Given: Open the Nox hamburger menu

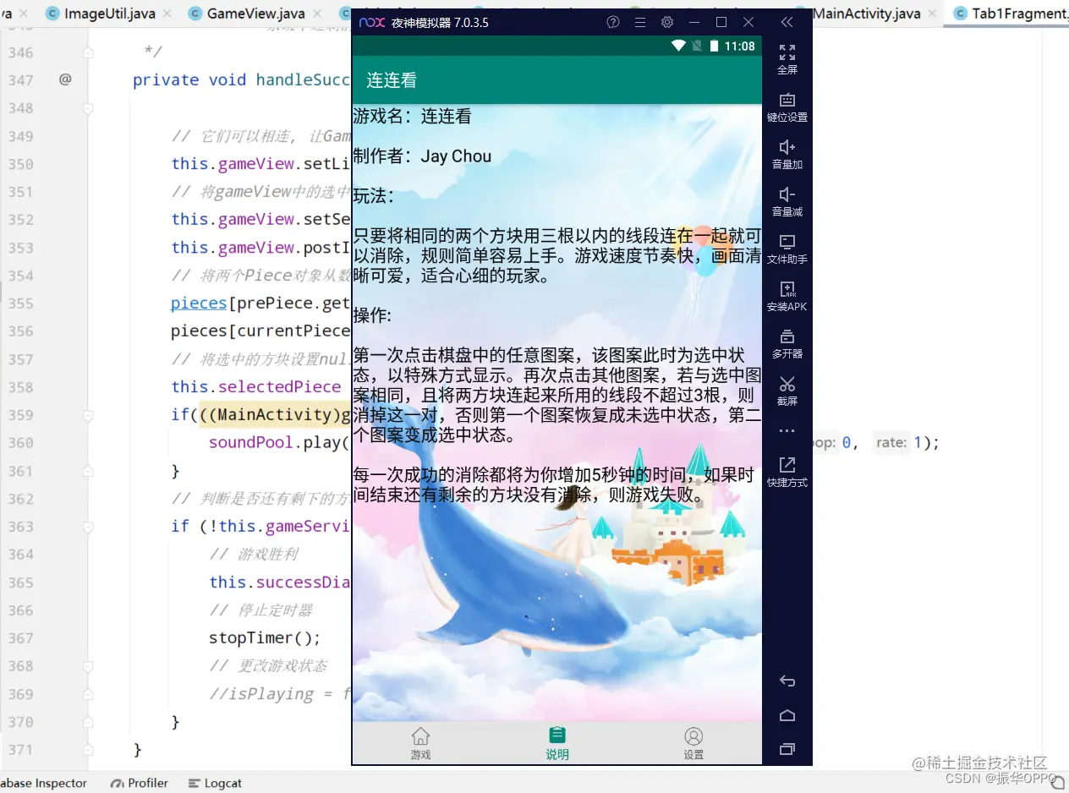Looking at the screenshot, I should [x=640, y=23].
